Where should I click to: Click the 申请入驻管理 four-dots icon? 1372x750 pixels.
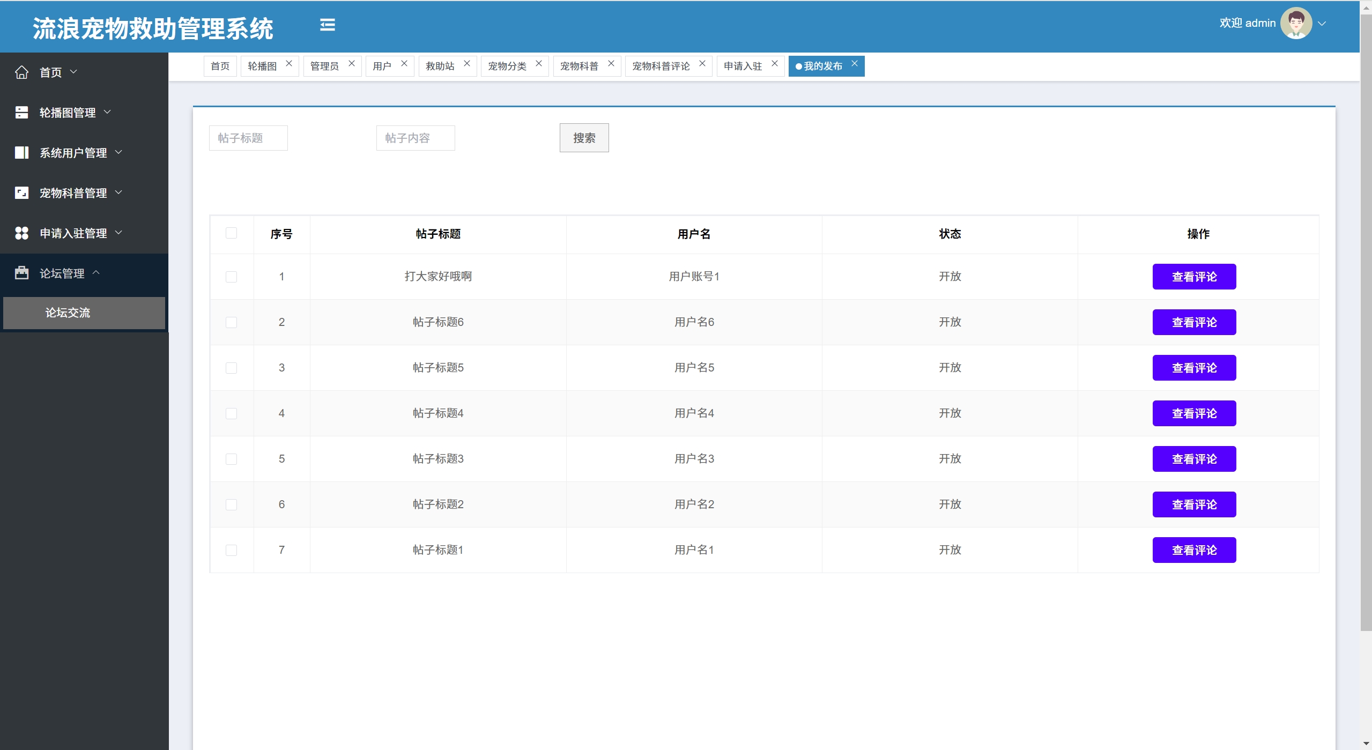click(x=21, y=233)
